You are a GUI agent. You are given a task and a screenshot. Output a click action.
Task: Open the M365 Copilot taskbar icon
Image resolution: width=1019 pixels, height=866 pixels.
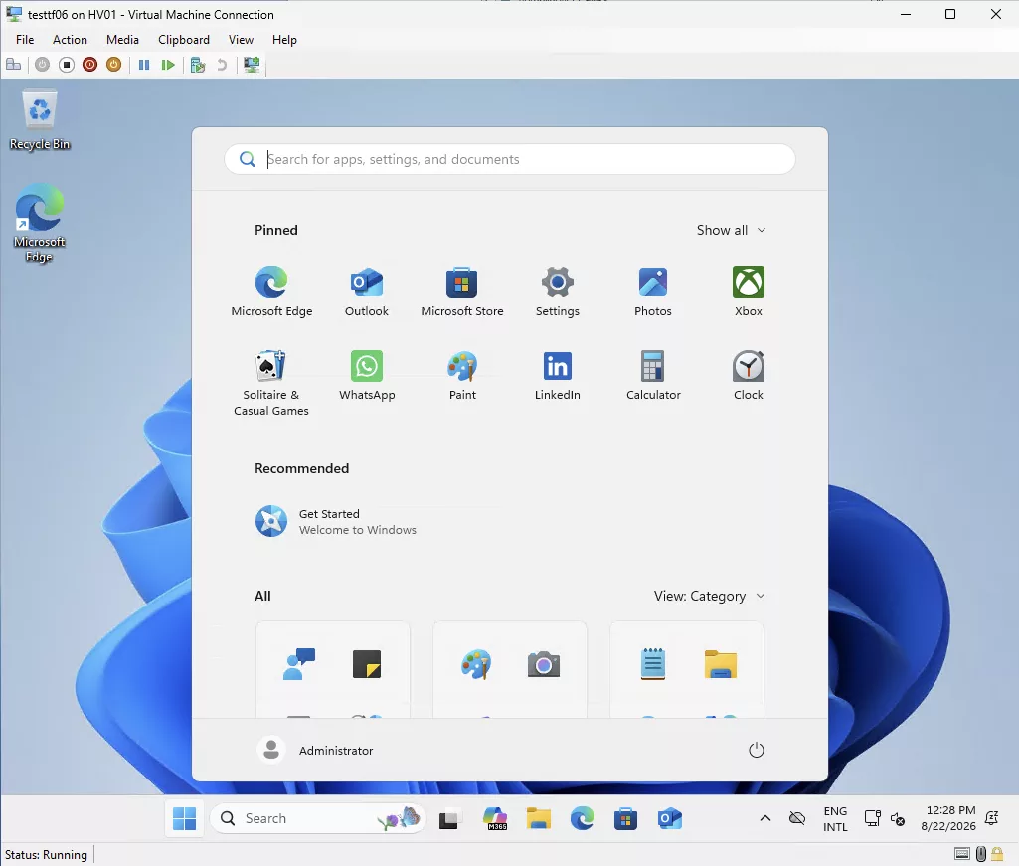(495, 818)
